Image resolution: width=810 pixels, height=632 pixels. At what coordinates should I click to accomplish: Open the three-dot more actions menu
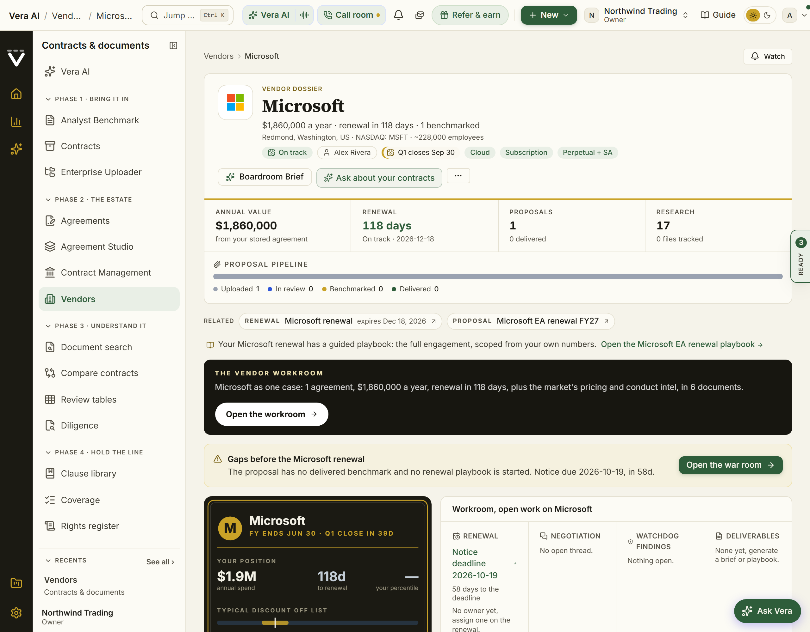[458, 176]
